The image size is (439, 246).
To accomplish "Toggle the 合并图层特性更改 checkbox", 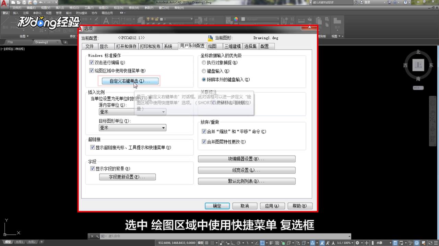I will pyautogui.click(x=204, y=142).
